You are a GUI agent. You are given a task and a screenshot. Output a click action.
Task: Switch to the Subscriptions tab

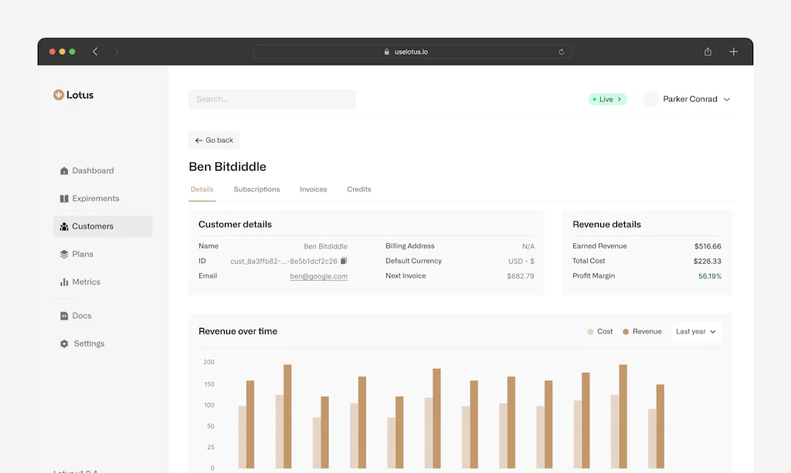[256, 189]
